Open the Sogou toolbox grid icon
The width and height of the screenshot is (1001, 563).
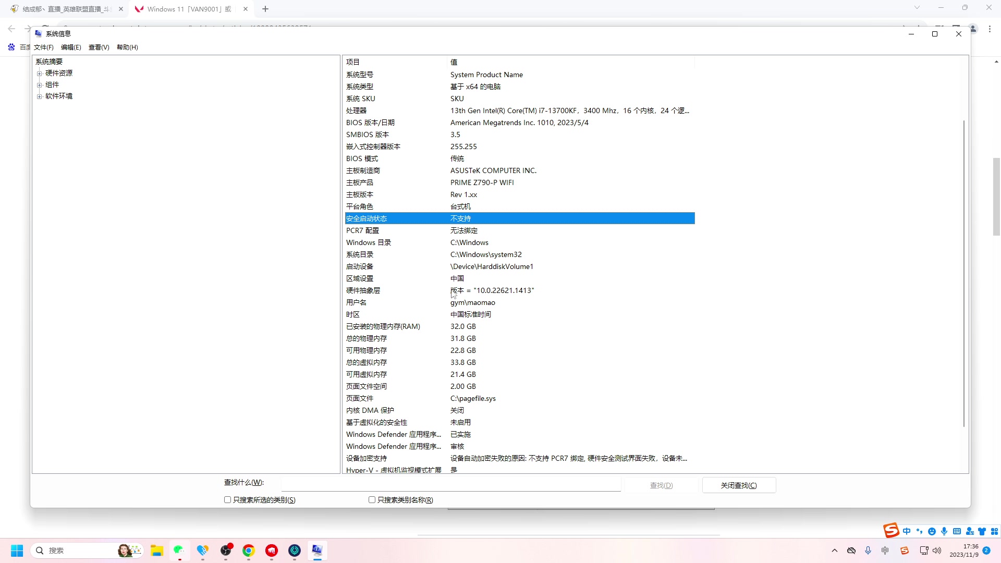pos(994,531)
